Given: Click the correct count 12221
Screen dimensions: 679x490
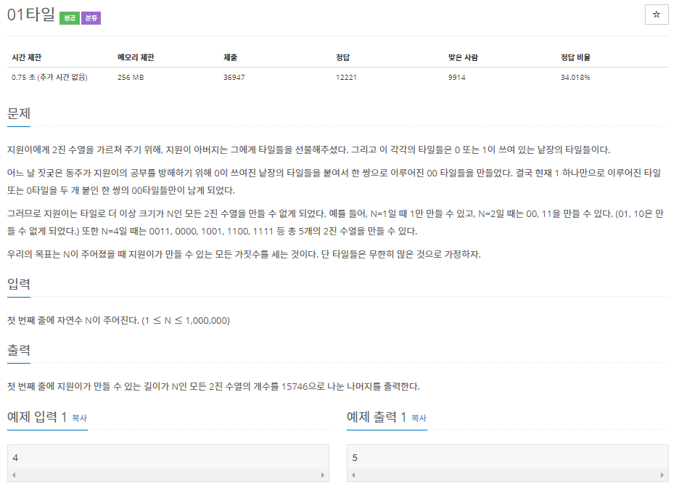Looking at the screenshot, I should (x=346, y=77).
